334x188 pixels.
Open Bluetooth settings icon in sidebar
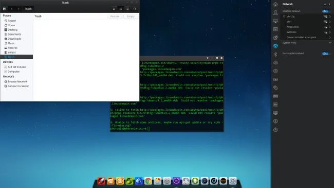275,54
